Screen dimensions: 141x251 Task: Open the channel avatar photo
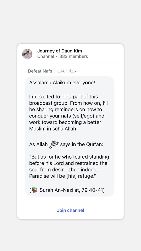(x=27, y=54)
